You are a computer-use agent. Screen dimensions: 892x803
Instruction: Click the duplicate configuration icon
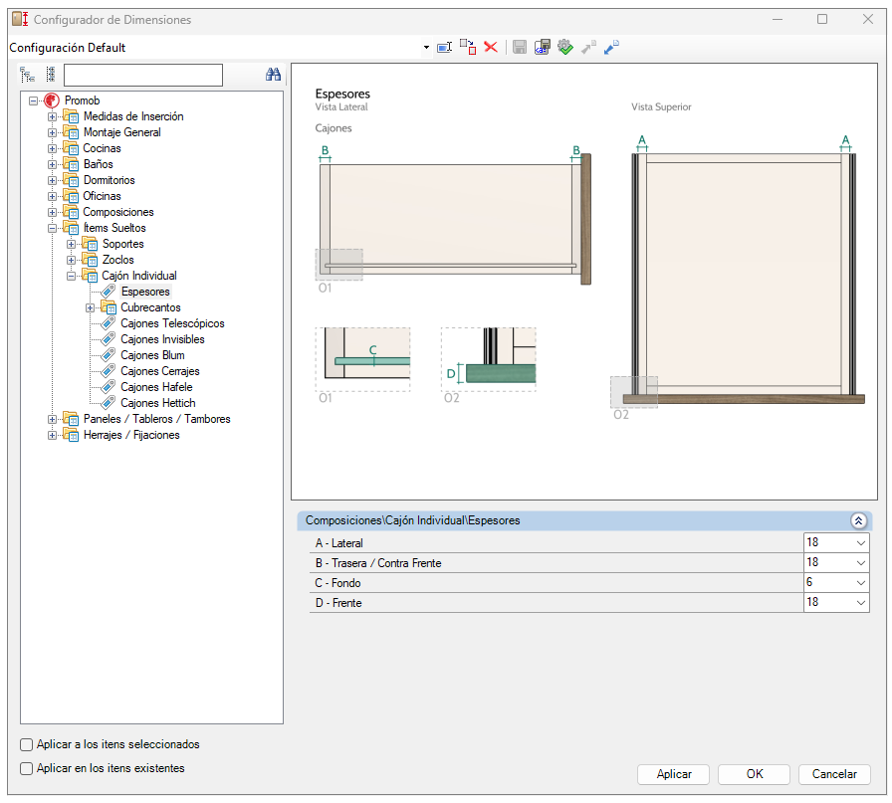tap(468, 47)
